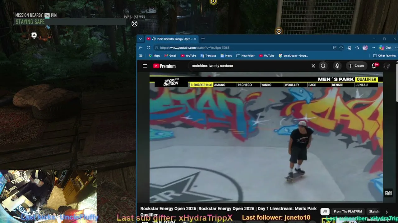This screenshot has width=398, height=223.
Task: Open Translate bookmark
Action: point(208,56)
